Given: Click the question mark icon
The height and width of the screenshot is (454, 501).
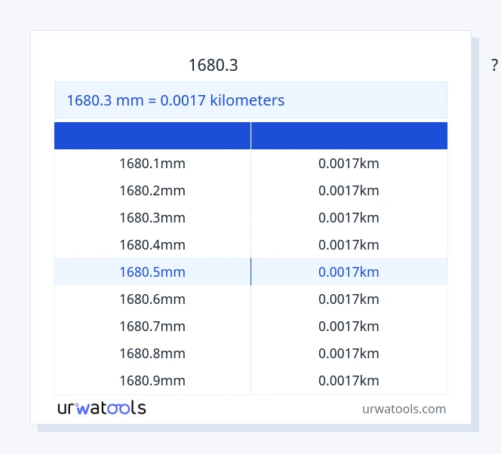Looking at the screenshot, I should pyautogui.click(x=494, y=65).
